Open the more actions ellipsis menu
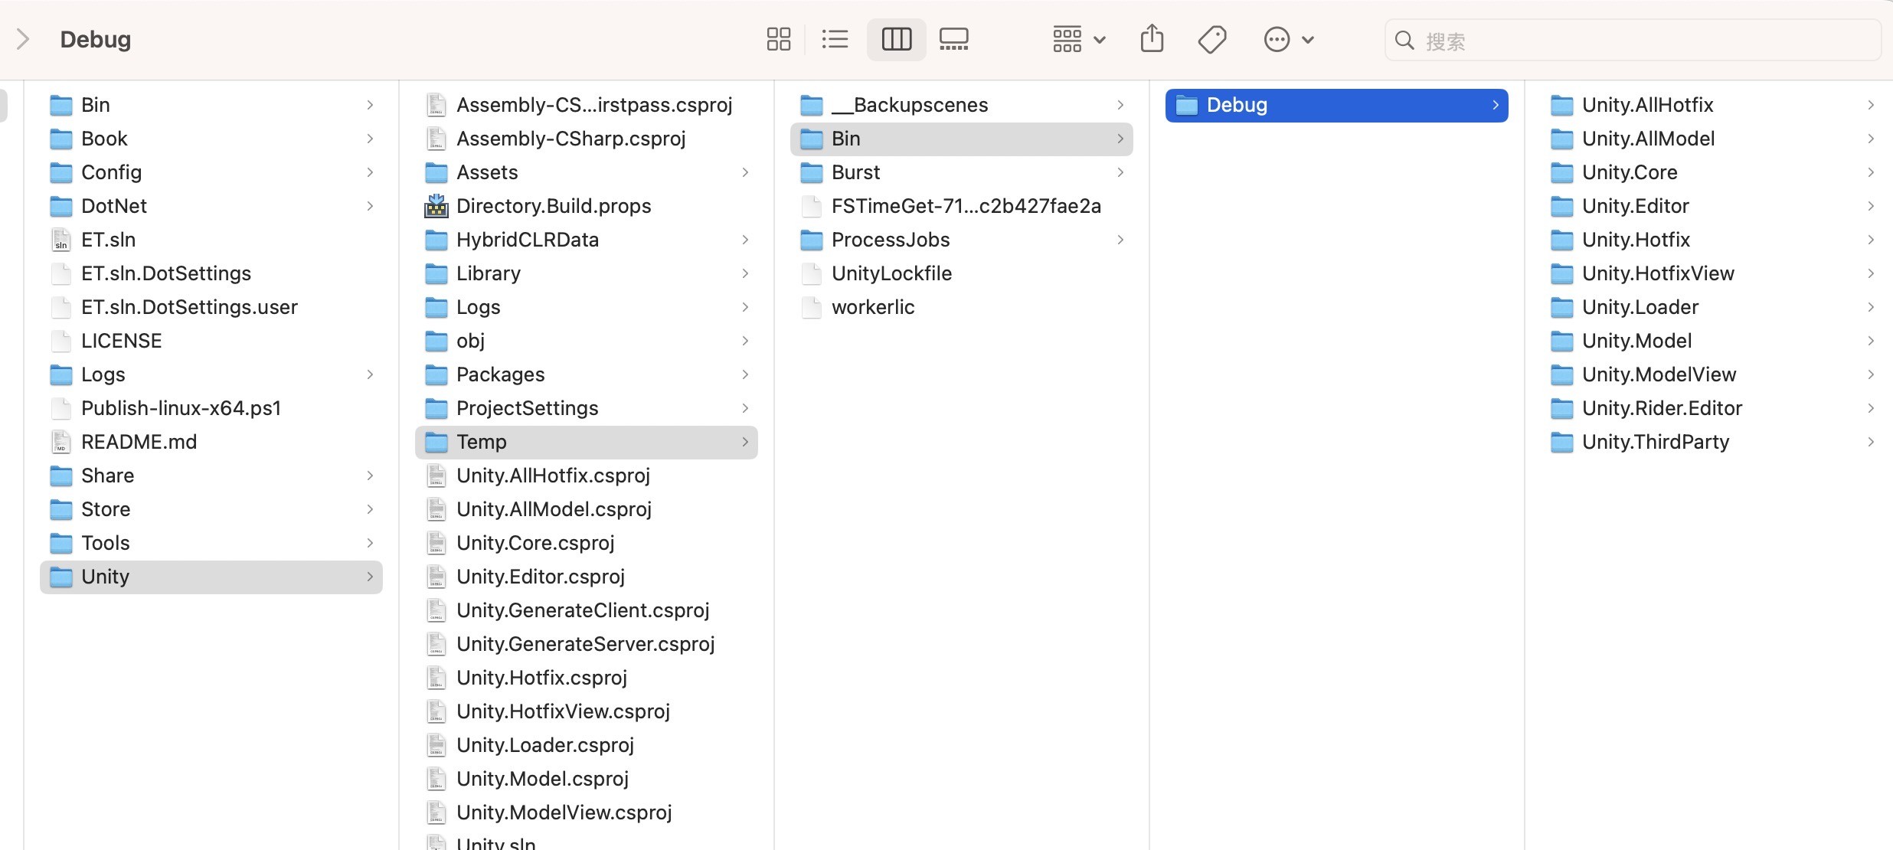The image size is (1893, 850). (x=1288, y=39)
